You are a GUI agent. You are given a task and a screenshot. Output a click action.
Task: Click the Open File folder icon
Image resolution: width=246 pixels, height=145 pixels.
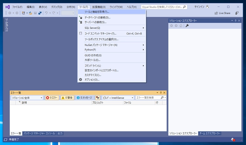tap(30, 13)
